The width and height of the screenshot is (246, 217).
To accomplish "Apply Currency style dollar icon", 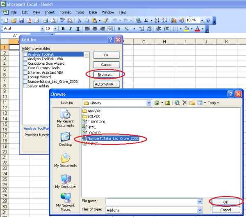I will pyautogui.click(x=119, y=29).
